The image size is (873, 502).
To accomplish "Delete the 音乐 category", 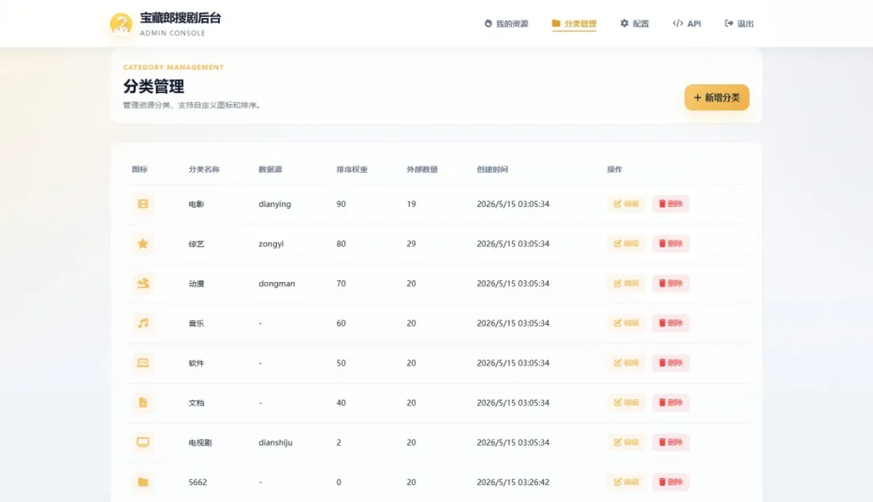I will click(x=671, y=323).
